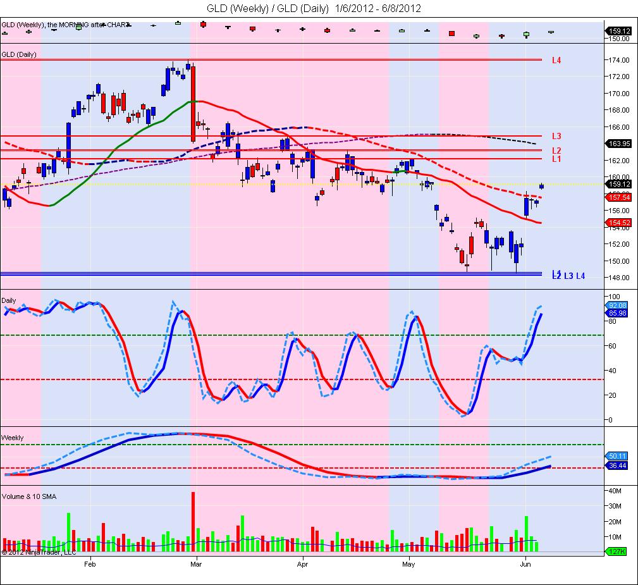Click the 100 level on the Daily axis

coord(615,297)
